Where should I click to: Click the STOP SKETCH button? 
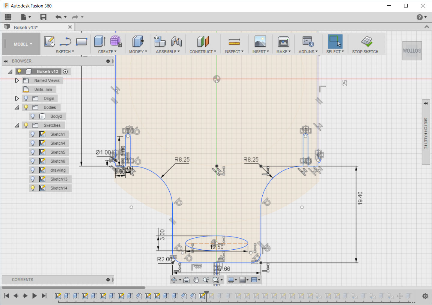[x=365, y=52]
